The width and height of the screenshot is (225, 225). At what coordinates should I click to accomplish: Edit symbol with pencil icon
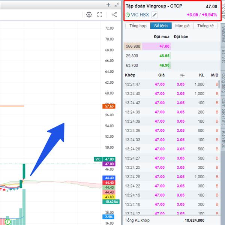pos(154,15)
